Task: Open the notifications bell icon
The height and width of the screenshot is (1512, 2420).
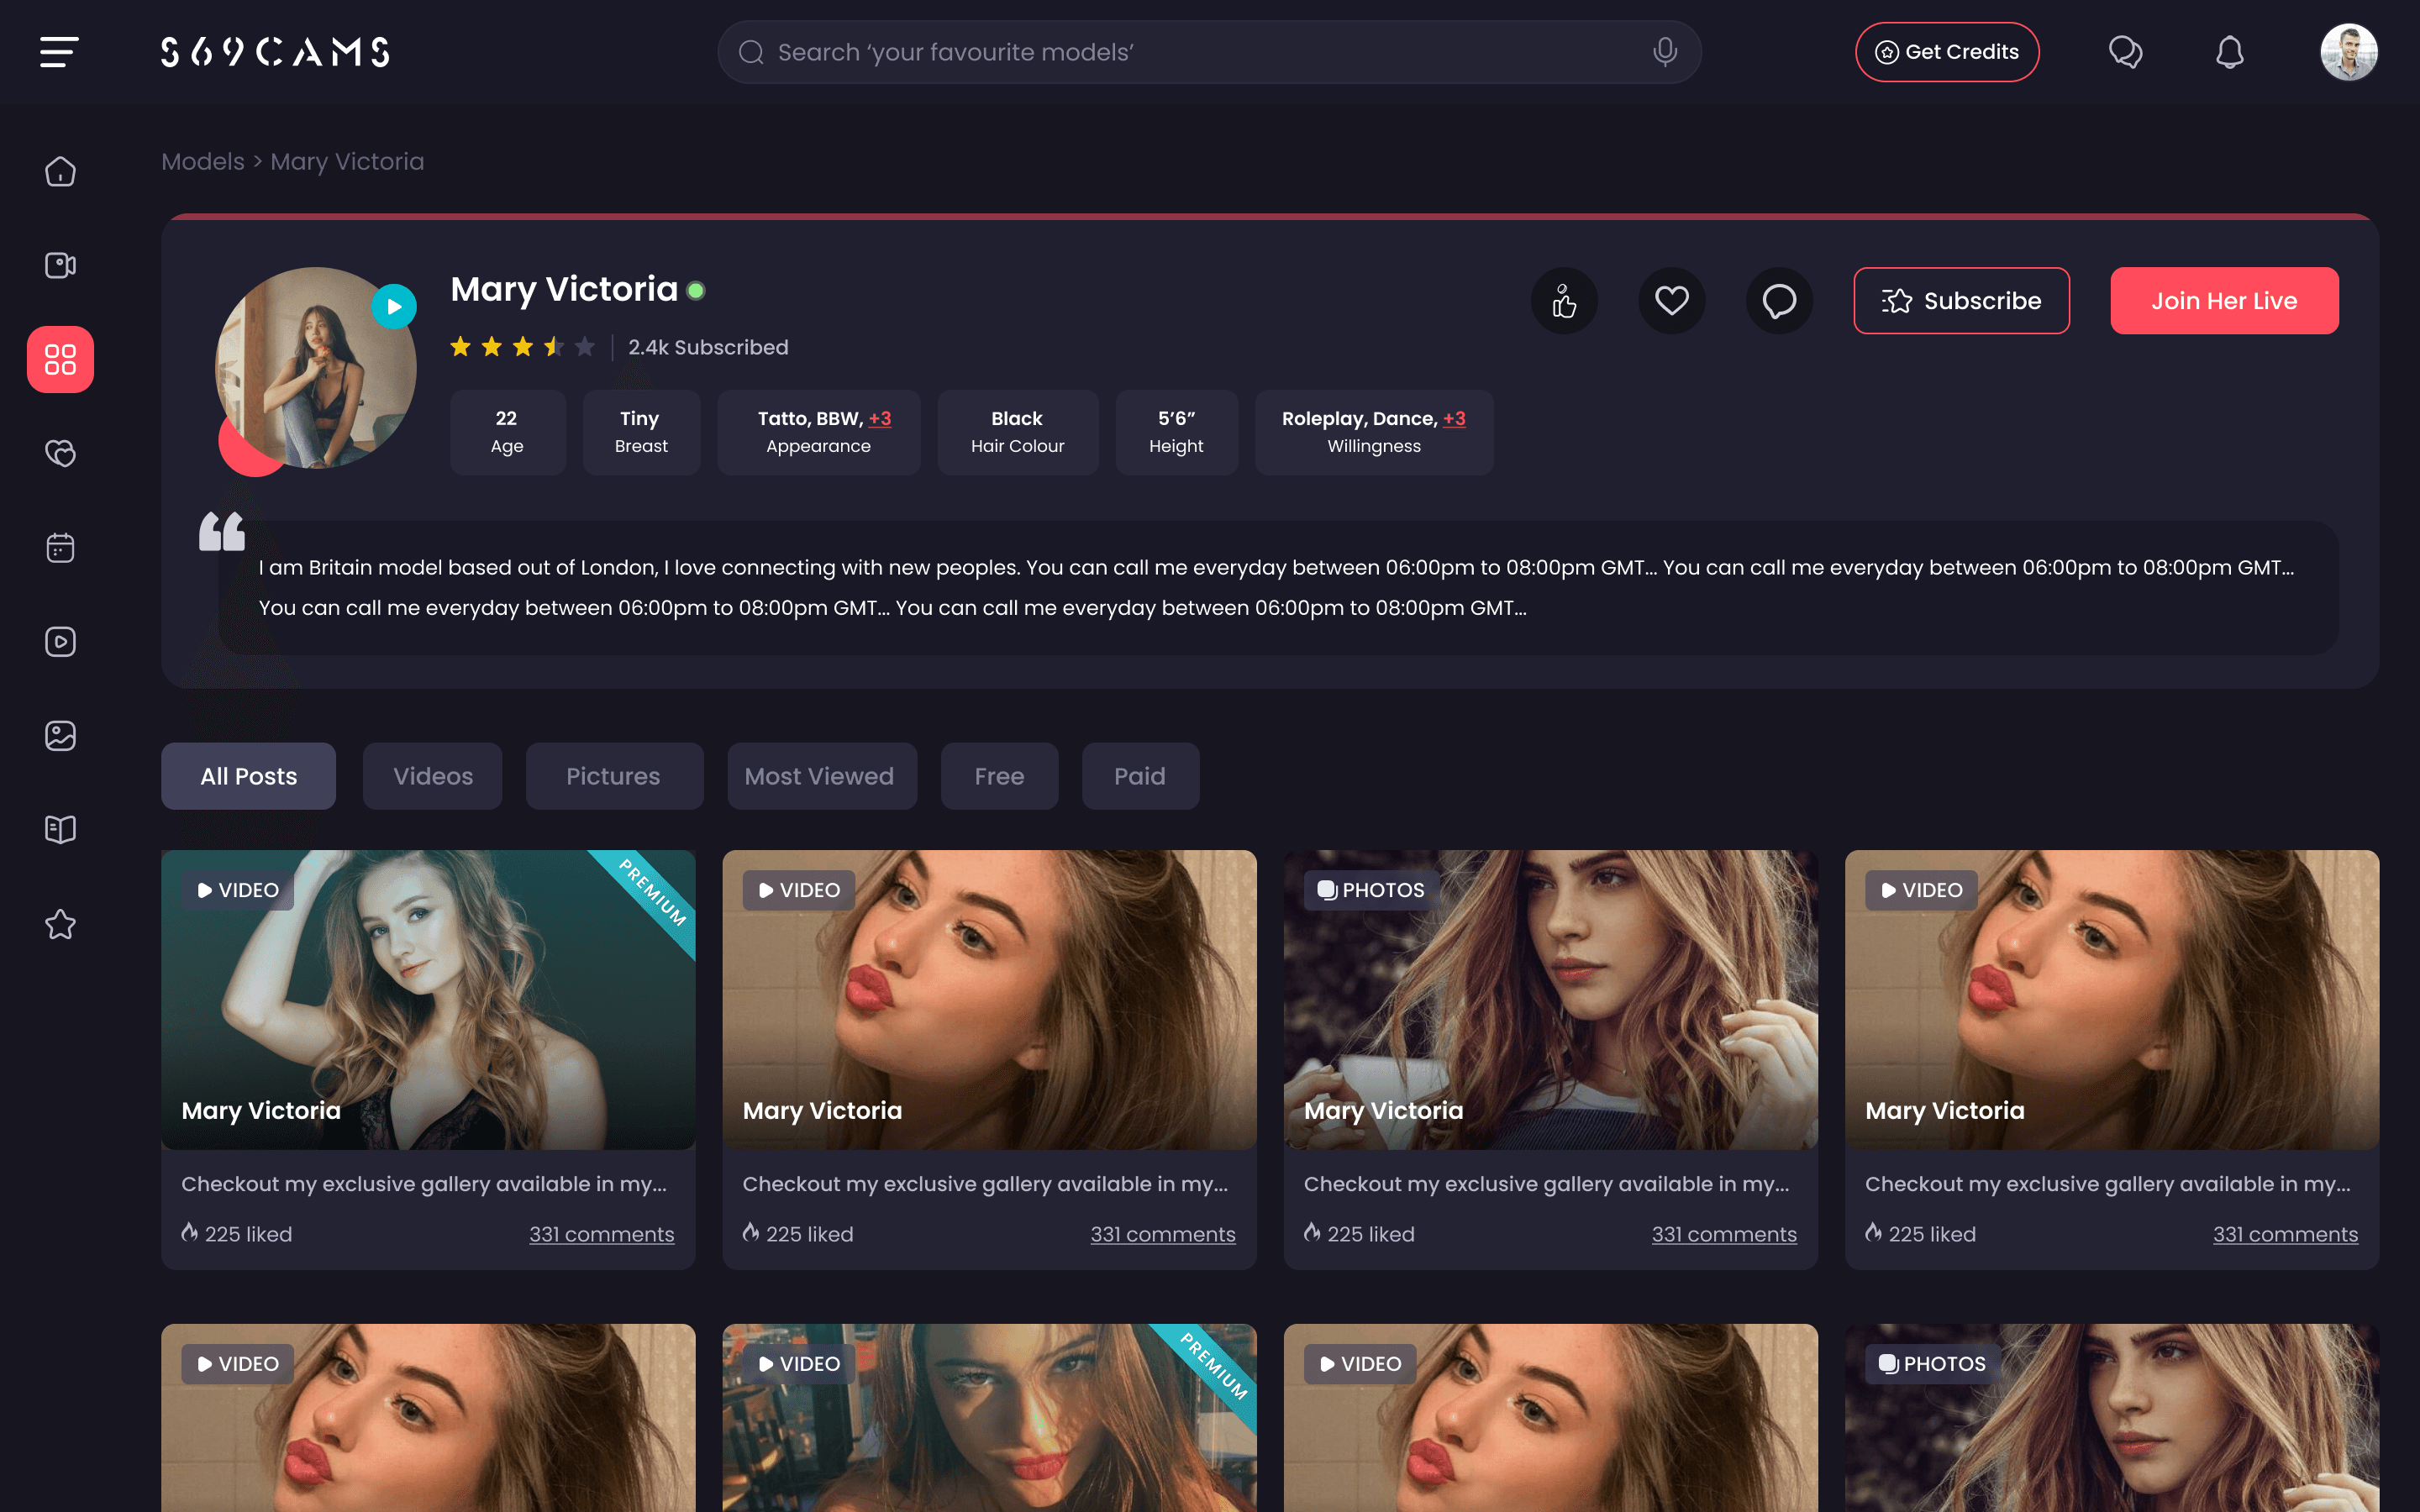Action: (x=2231, y=52)
